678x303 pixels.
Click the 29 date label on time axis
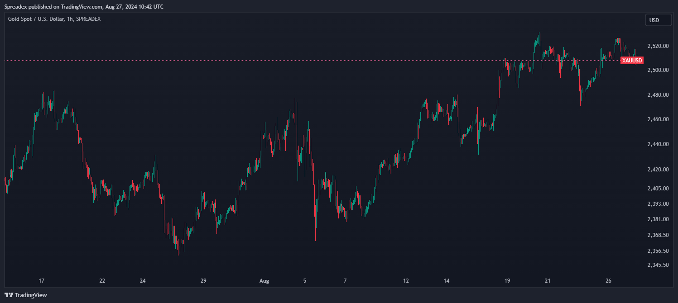[203, 281]
